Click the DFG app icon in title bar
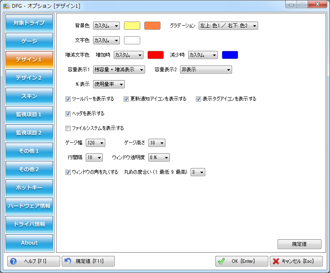The width and height of the screenshot is (330, 273). tap(7, 6)
